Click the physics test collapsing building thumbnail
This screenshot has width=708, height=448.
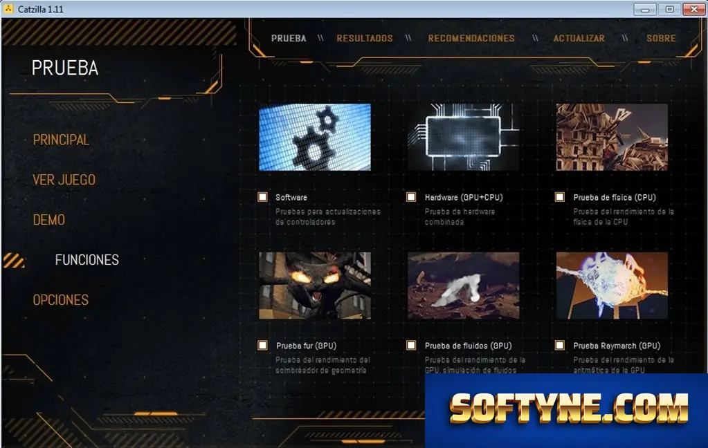coord(612,137)
